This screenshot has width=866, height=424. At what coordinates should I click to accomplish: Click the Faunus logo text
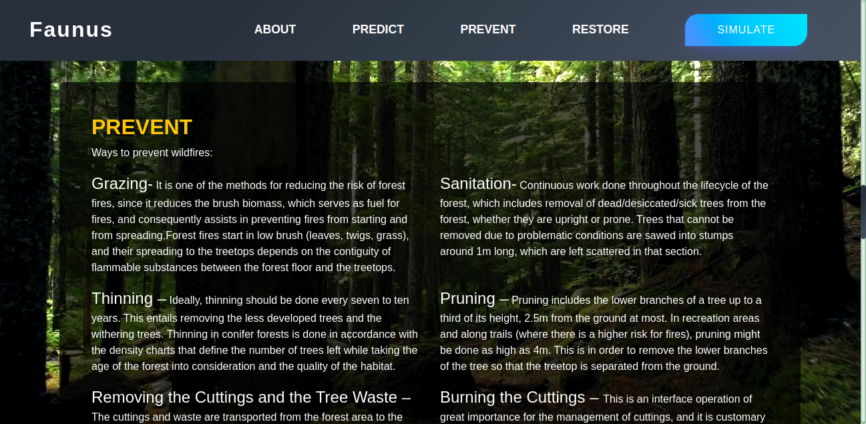71,30
